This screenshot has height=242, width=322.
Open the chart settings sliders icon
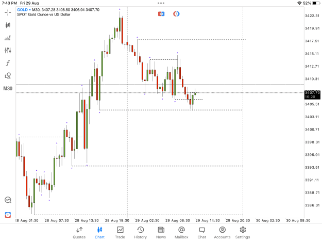(x=8, y=51)
